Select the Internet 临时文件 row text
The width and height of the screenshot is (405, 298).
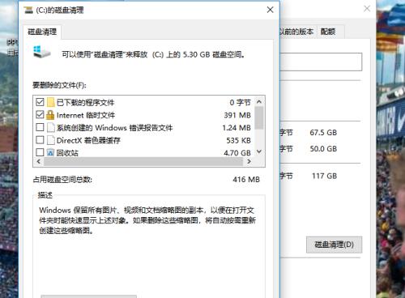pos(86,115)
